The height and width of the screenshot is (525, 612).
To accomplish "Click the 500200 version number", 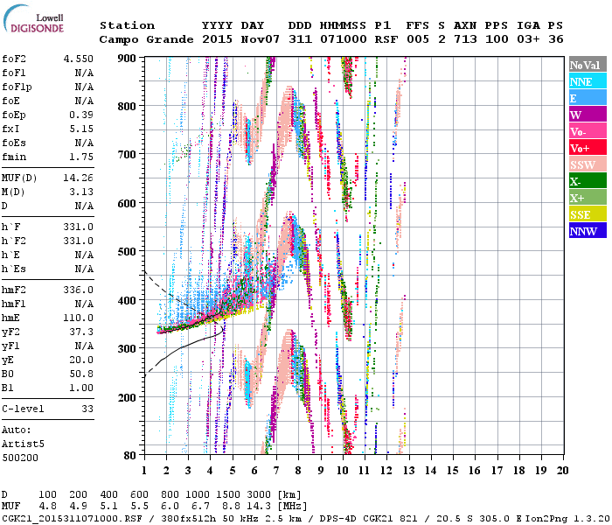I will (20, 458).
